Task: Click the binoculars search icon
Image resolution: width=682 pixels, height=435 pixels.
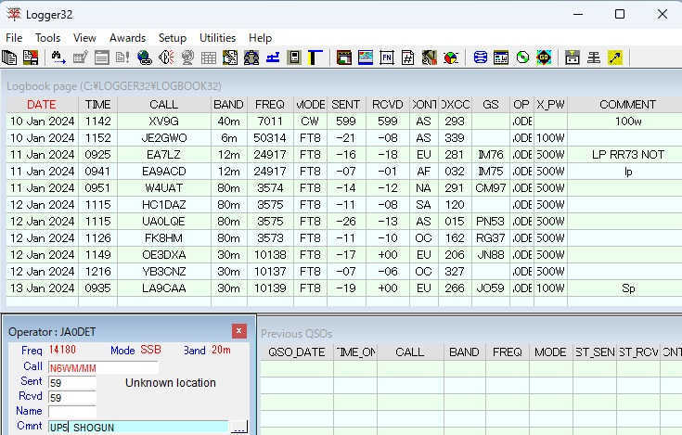Action: coord(58,58)
